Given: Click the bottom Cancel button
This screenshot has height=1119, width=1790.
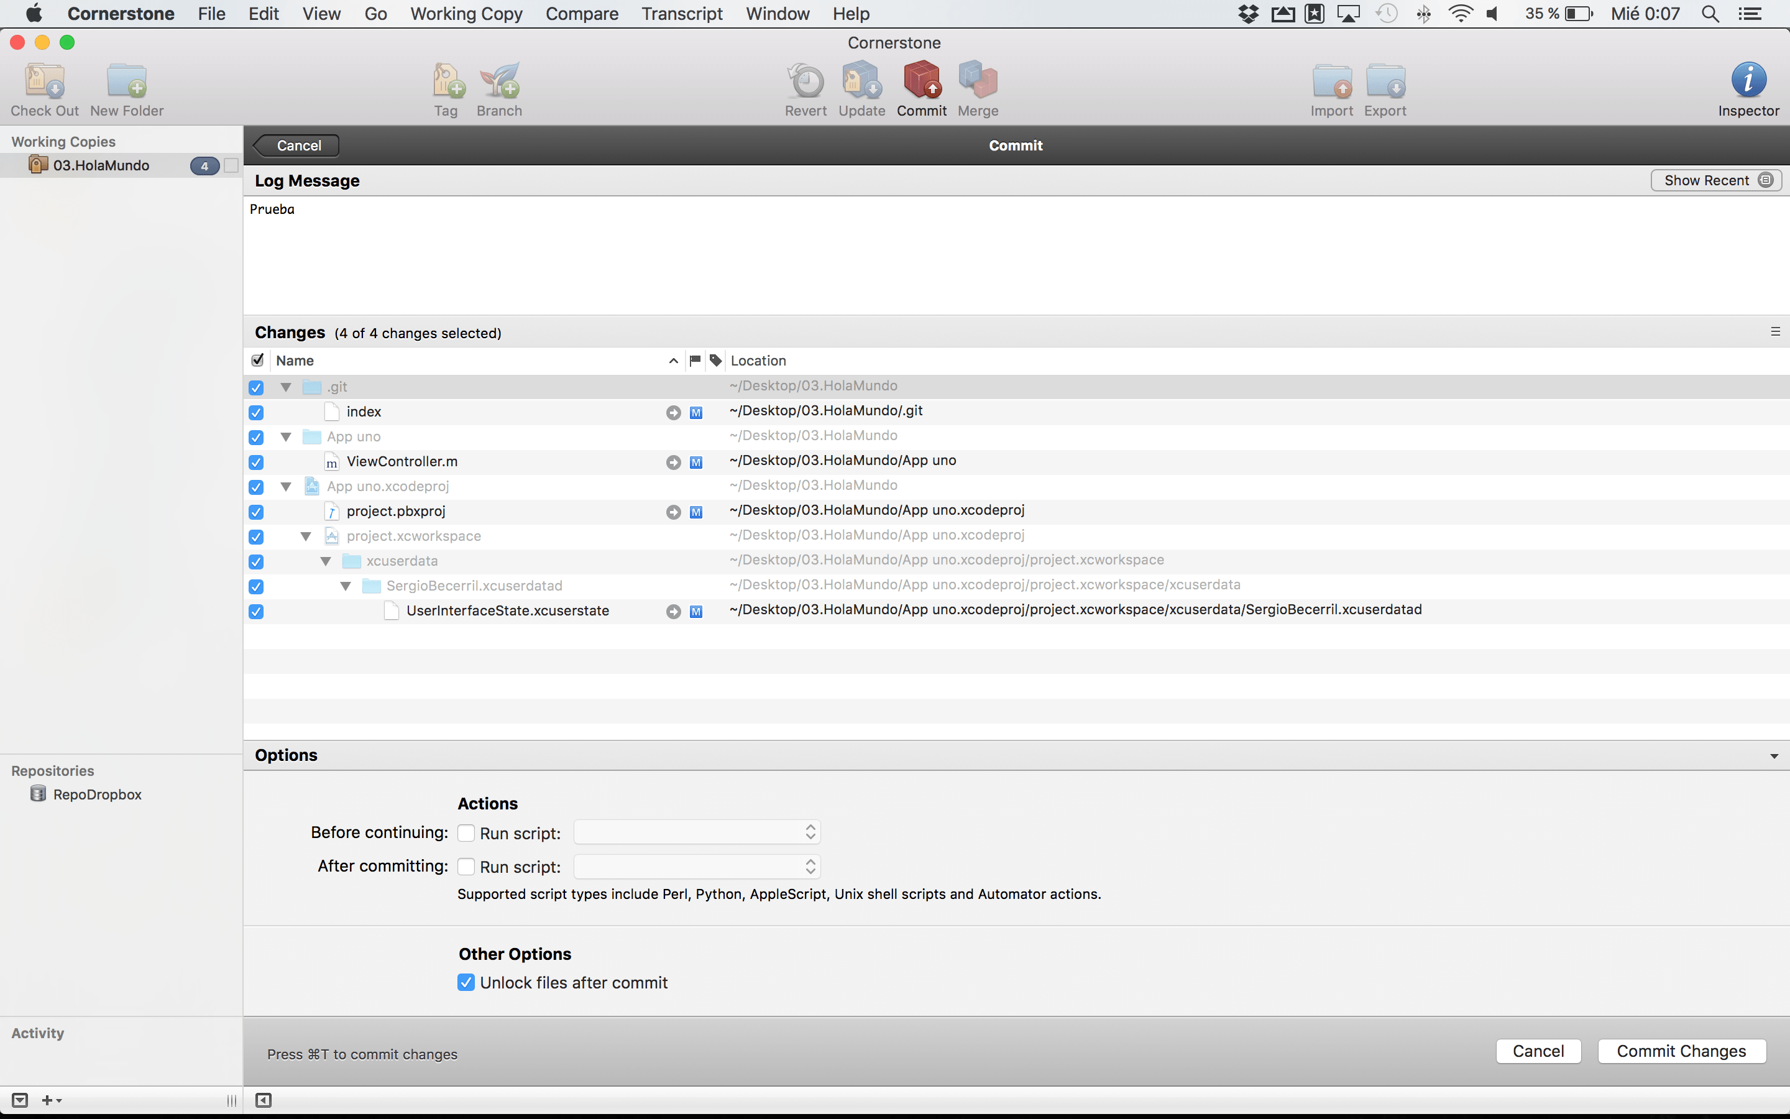Looking at the screenshot, I should tap(1538, 1051).
